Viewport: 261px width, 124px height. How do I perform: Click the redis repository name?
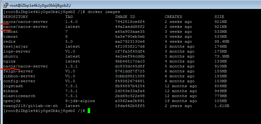(9, 41)
